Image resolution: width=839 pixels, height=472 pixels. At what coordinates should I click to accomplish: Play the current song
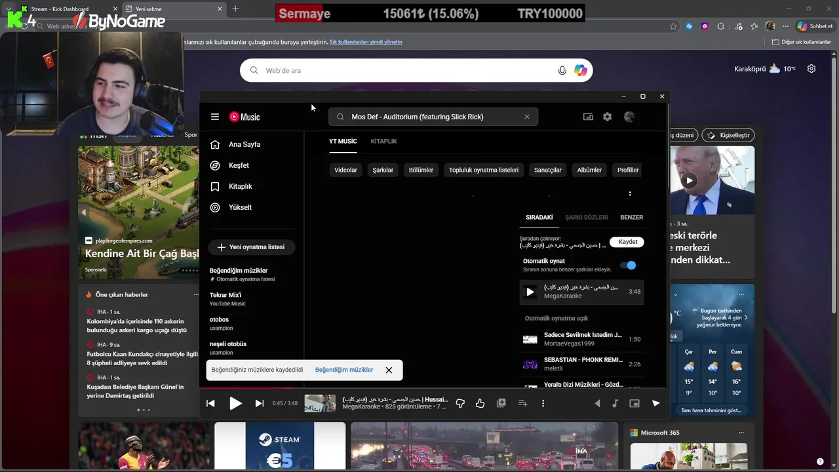coord(235,404)
